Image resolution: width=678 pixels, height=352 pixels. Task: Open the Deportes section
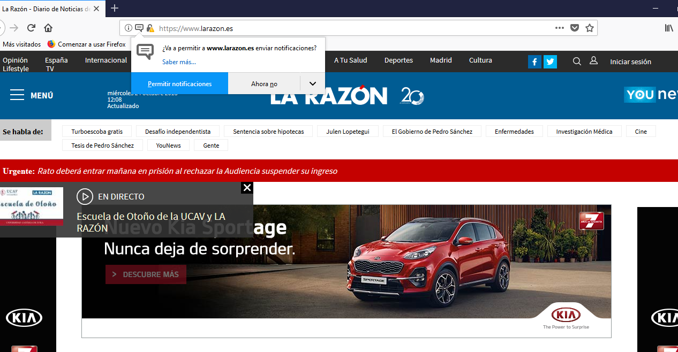coord(398,60)
